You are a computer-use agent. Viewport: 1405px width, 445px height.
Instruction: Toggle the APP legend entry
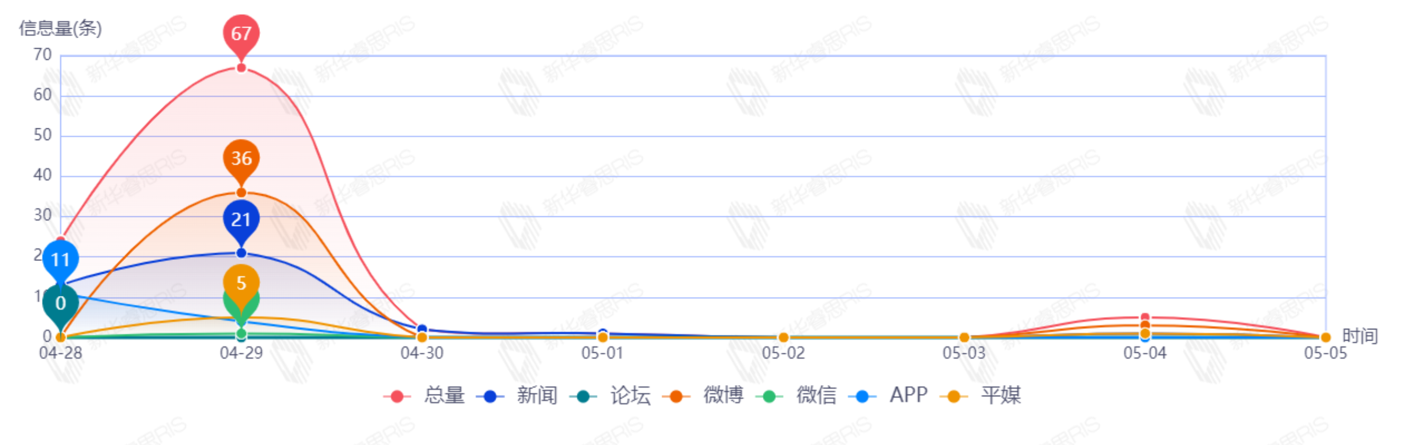click(x=889, y=395)
